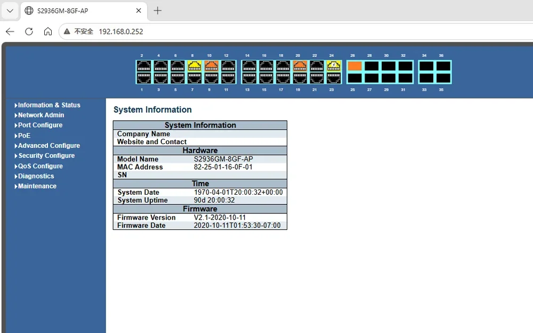Image resolution: width=533 pixels, height=333 pixels.
Task: Select port 4 RJ45 icon
Action: coord(160,66)
